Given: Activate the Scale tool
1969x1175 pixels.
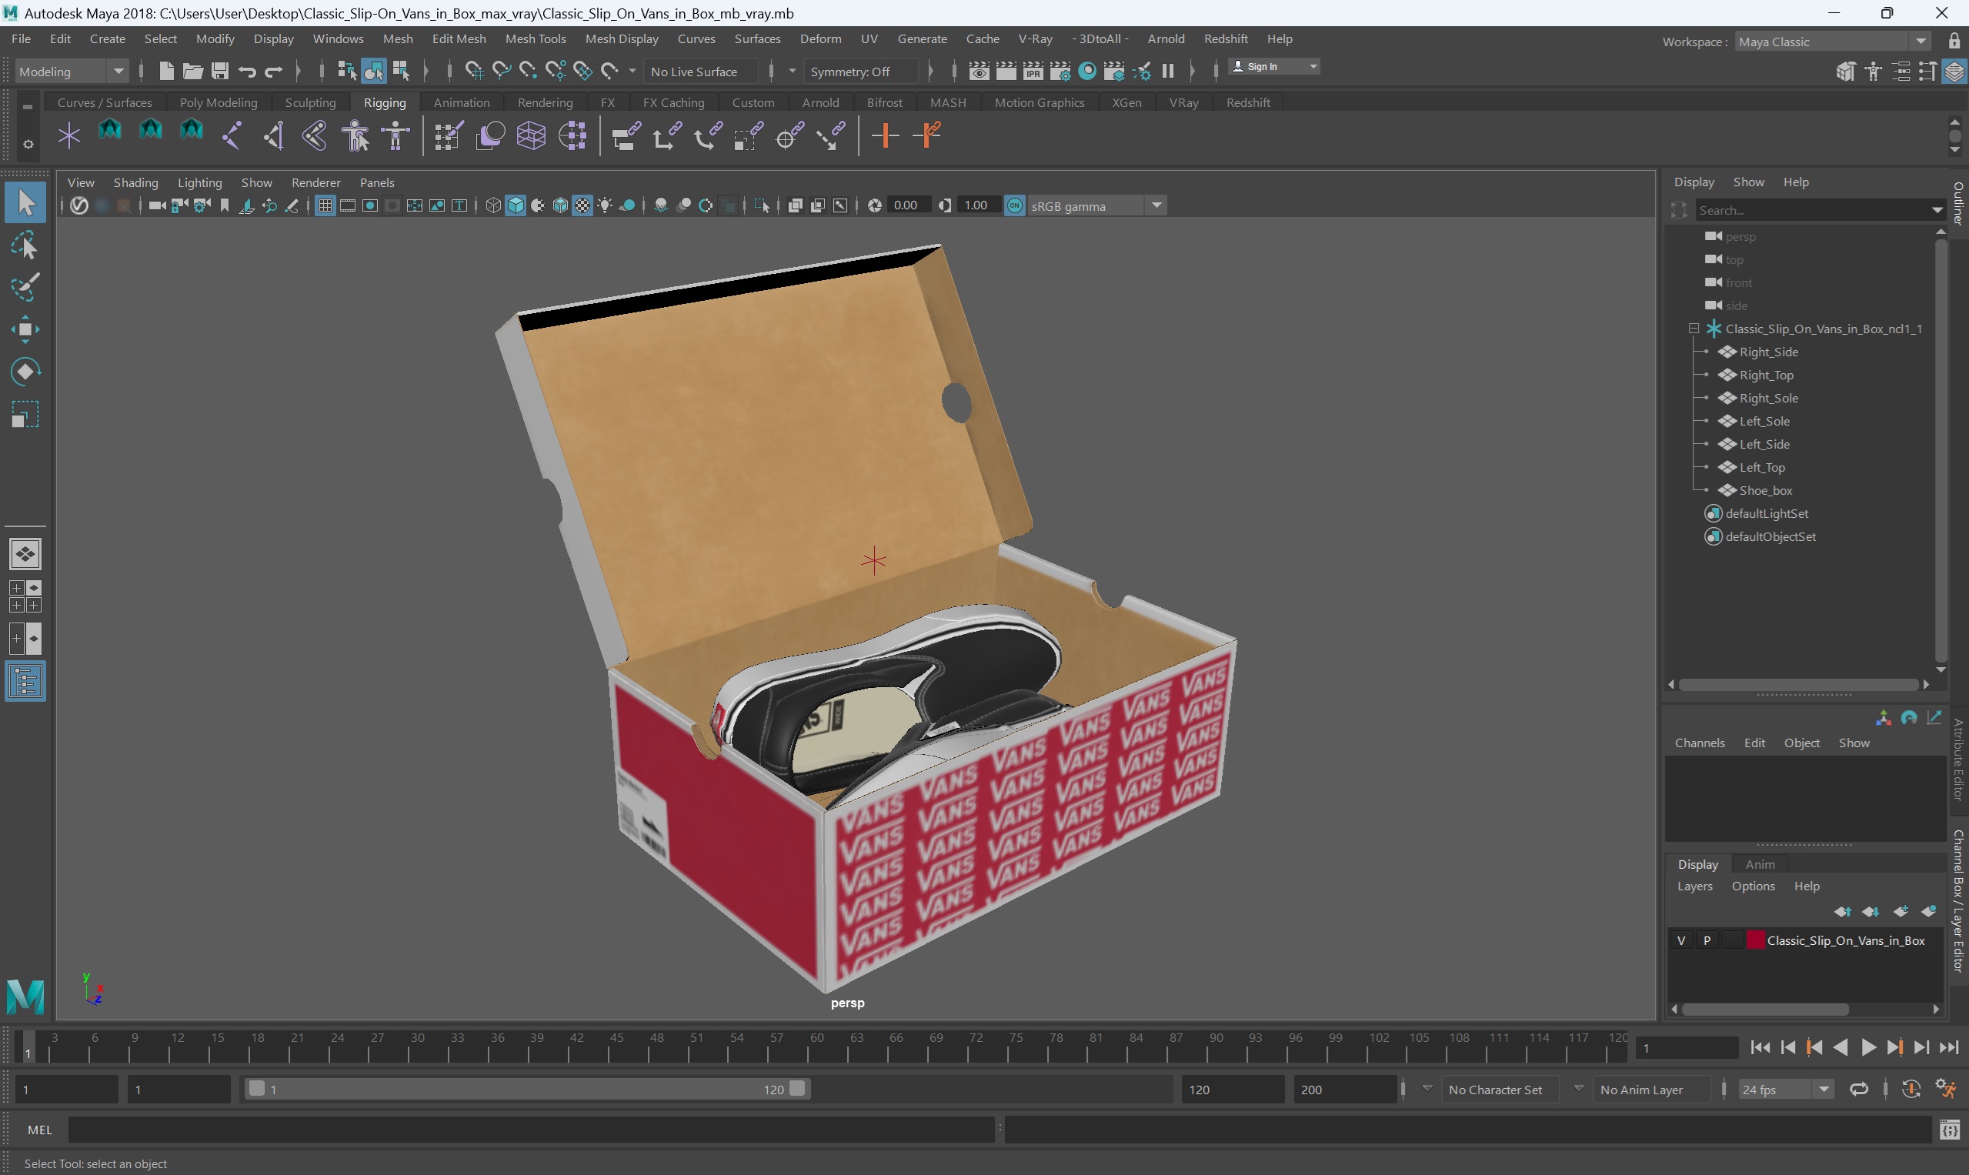Looking at the screenshot, I should pos(25,414).
